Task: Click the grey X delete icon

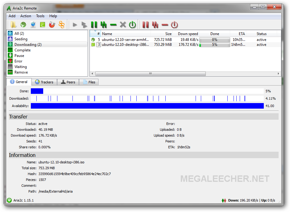Action: [x=123, y=25]
